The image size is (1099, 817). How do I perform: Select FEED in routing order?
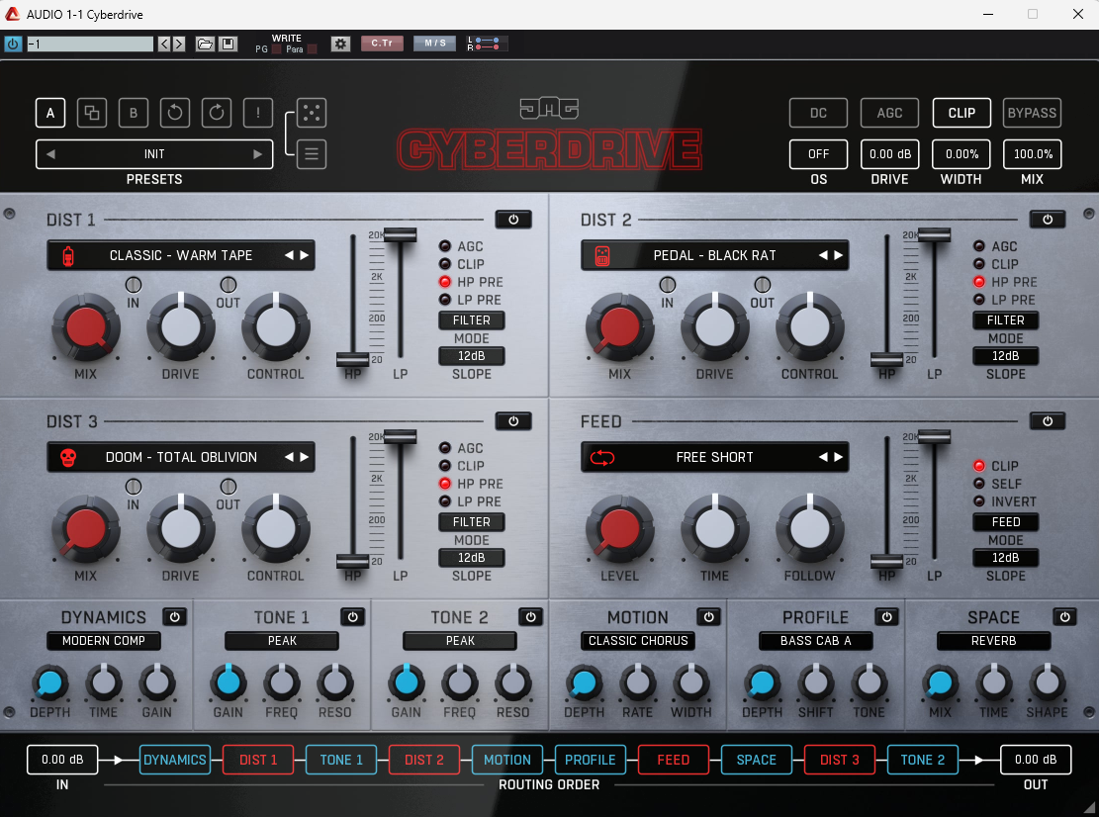click(x=674, y=760)
